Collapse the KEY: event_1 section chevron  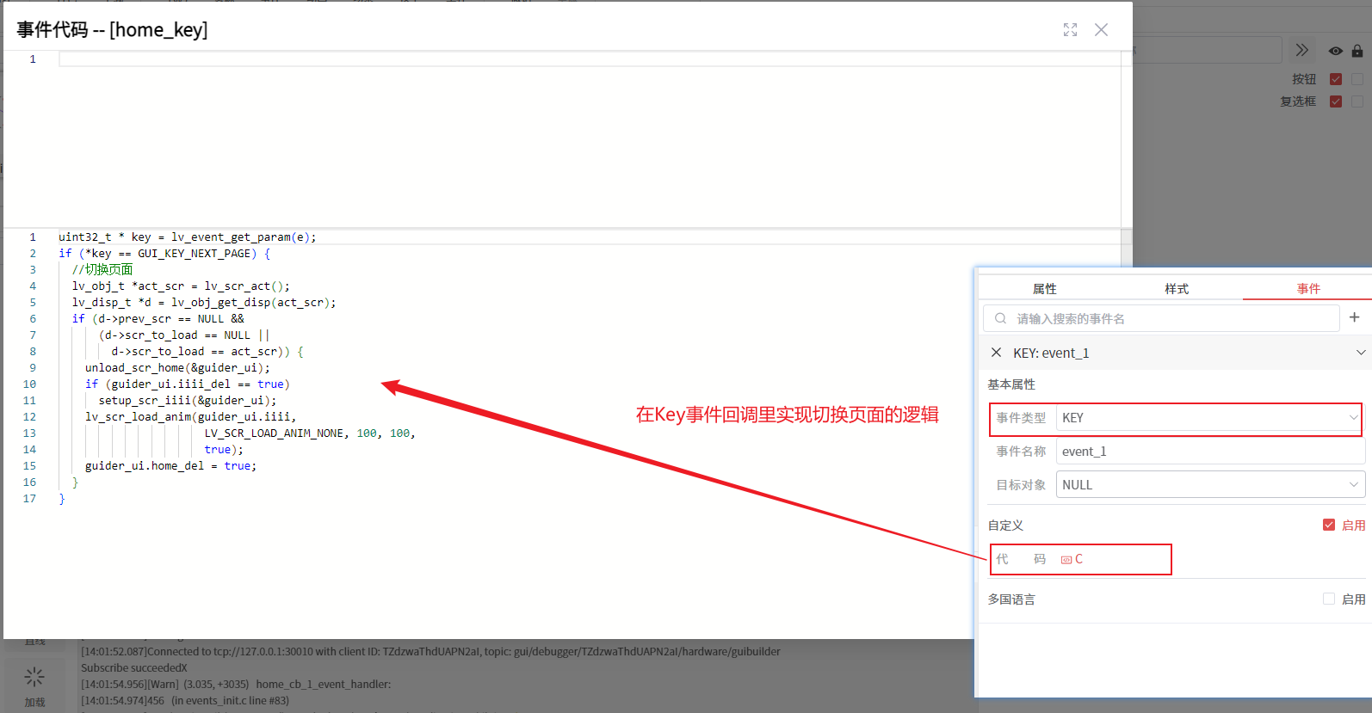tap(1361, 353)
